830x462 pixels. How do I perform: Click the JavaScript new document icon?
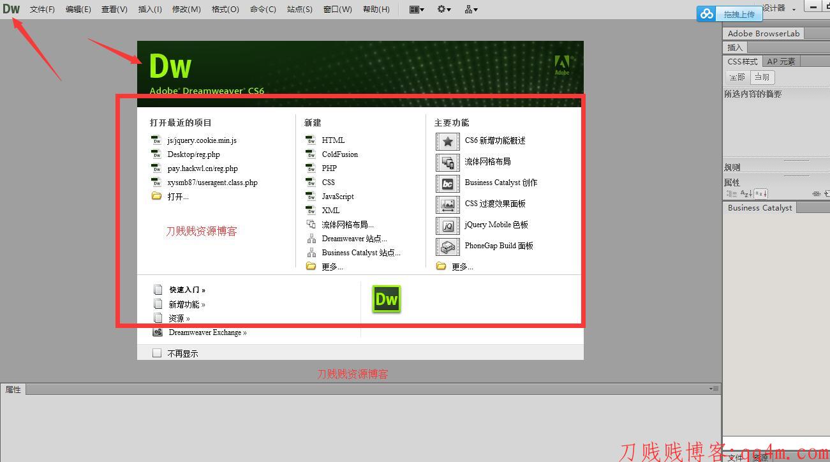(x=311, y=196)
